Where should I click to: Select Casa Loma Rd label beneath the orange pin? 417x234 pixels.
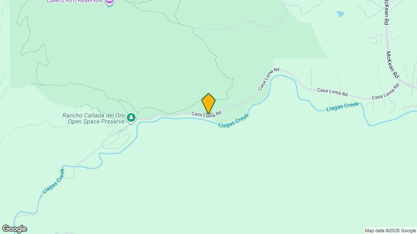pos(206,114)
